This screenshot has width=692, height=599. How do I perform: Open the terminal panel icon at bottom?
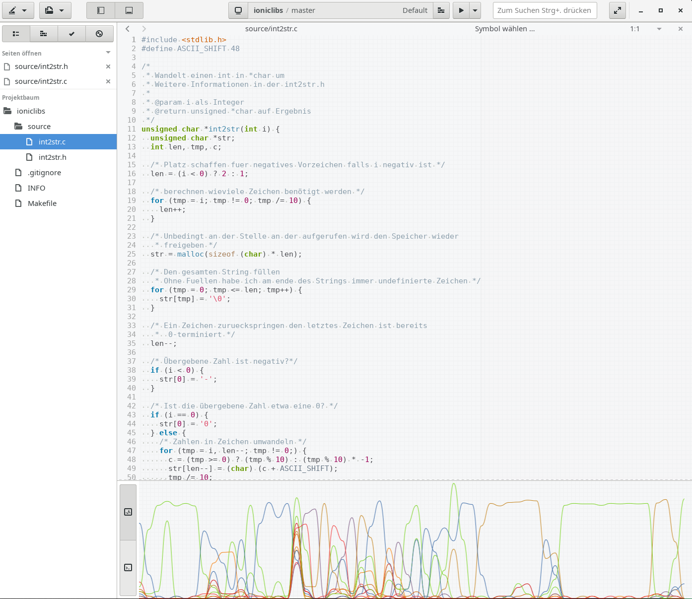coord(128,568)
